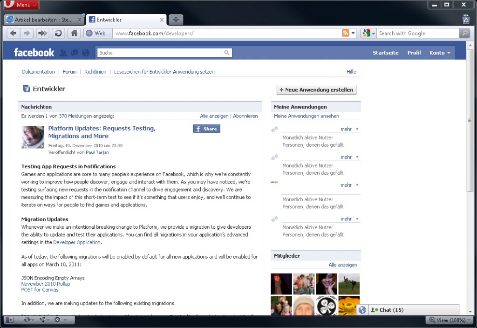The width and height of the screenshot is (477, 328).
Task: Open a new tab with plus button
Action: point(176,20)
